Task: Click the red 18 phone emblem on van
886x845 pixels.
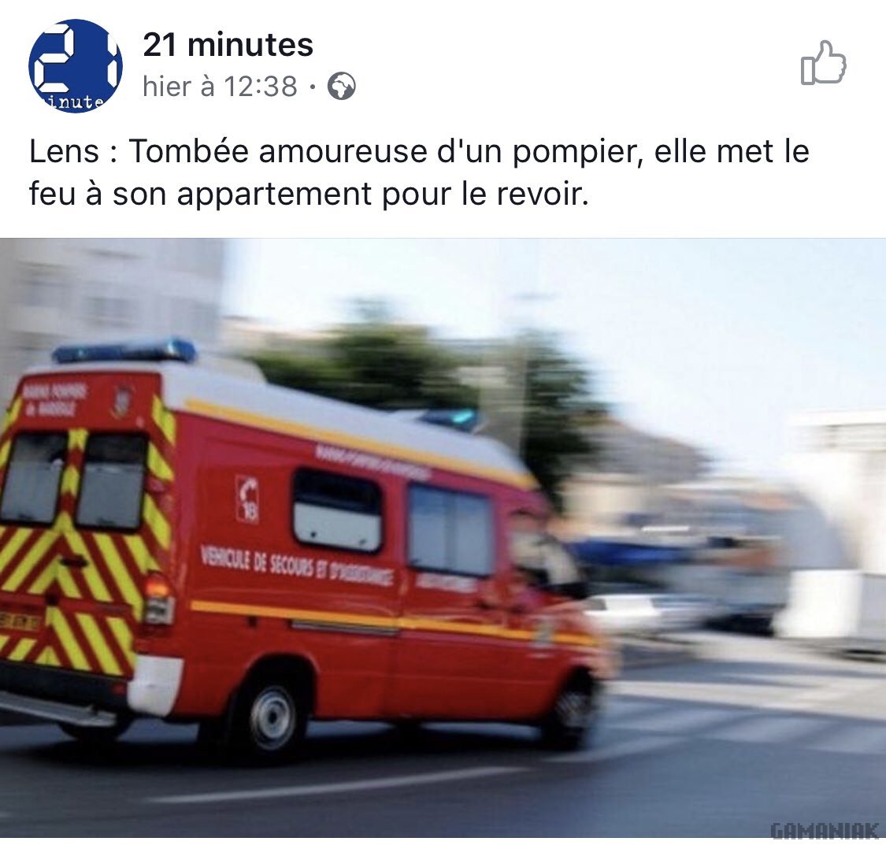Action: point(247,499)
